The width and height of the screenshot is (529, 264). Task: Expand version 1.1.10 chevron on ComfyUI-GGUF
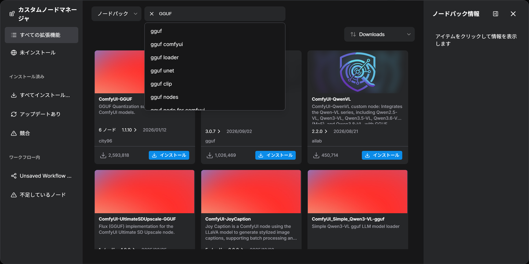pyautogui.click(x=135, y=130)
